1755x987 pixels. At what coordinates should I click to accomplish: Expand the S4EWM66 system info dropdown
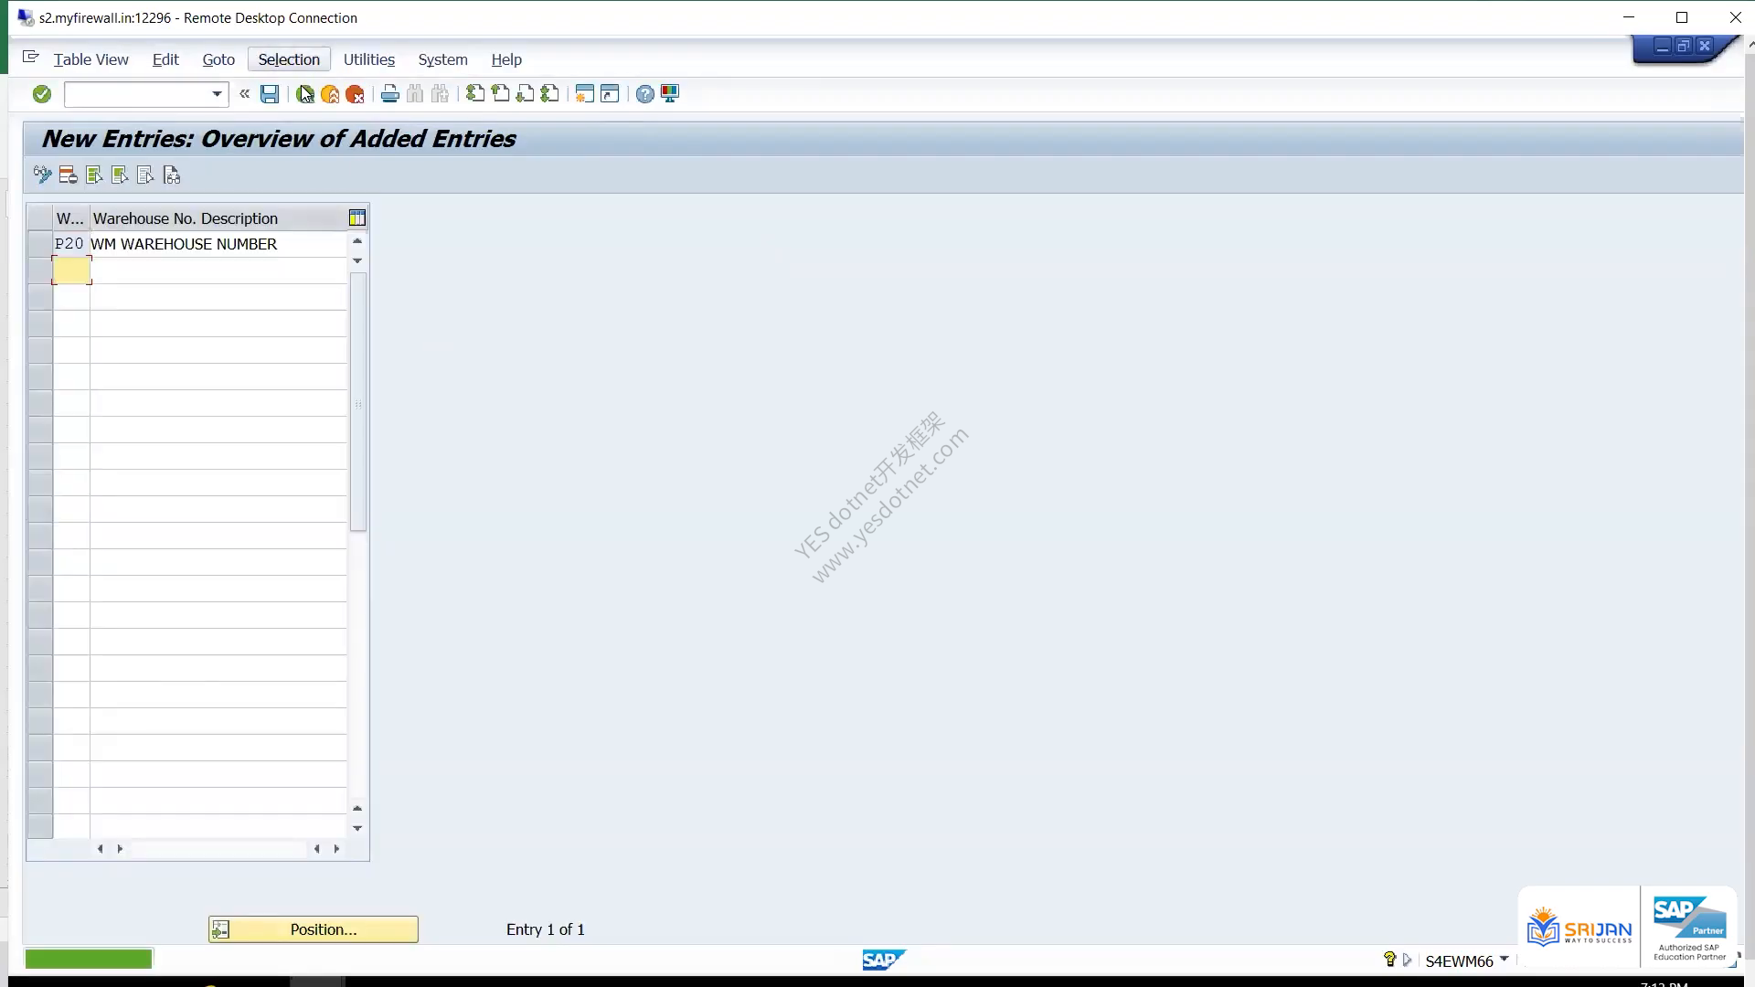(1505, 960)
